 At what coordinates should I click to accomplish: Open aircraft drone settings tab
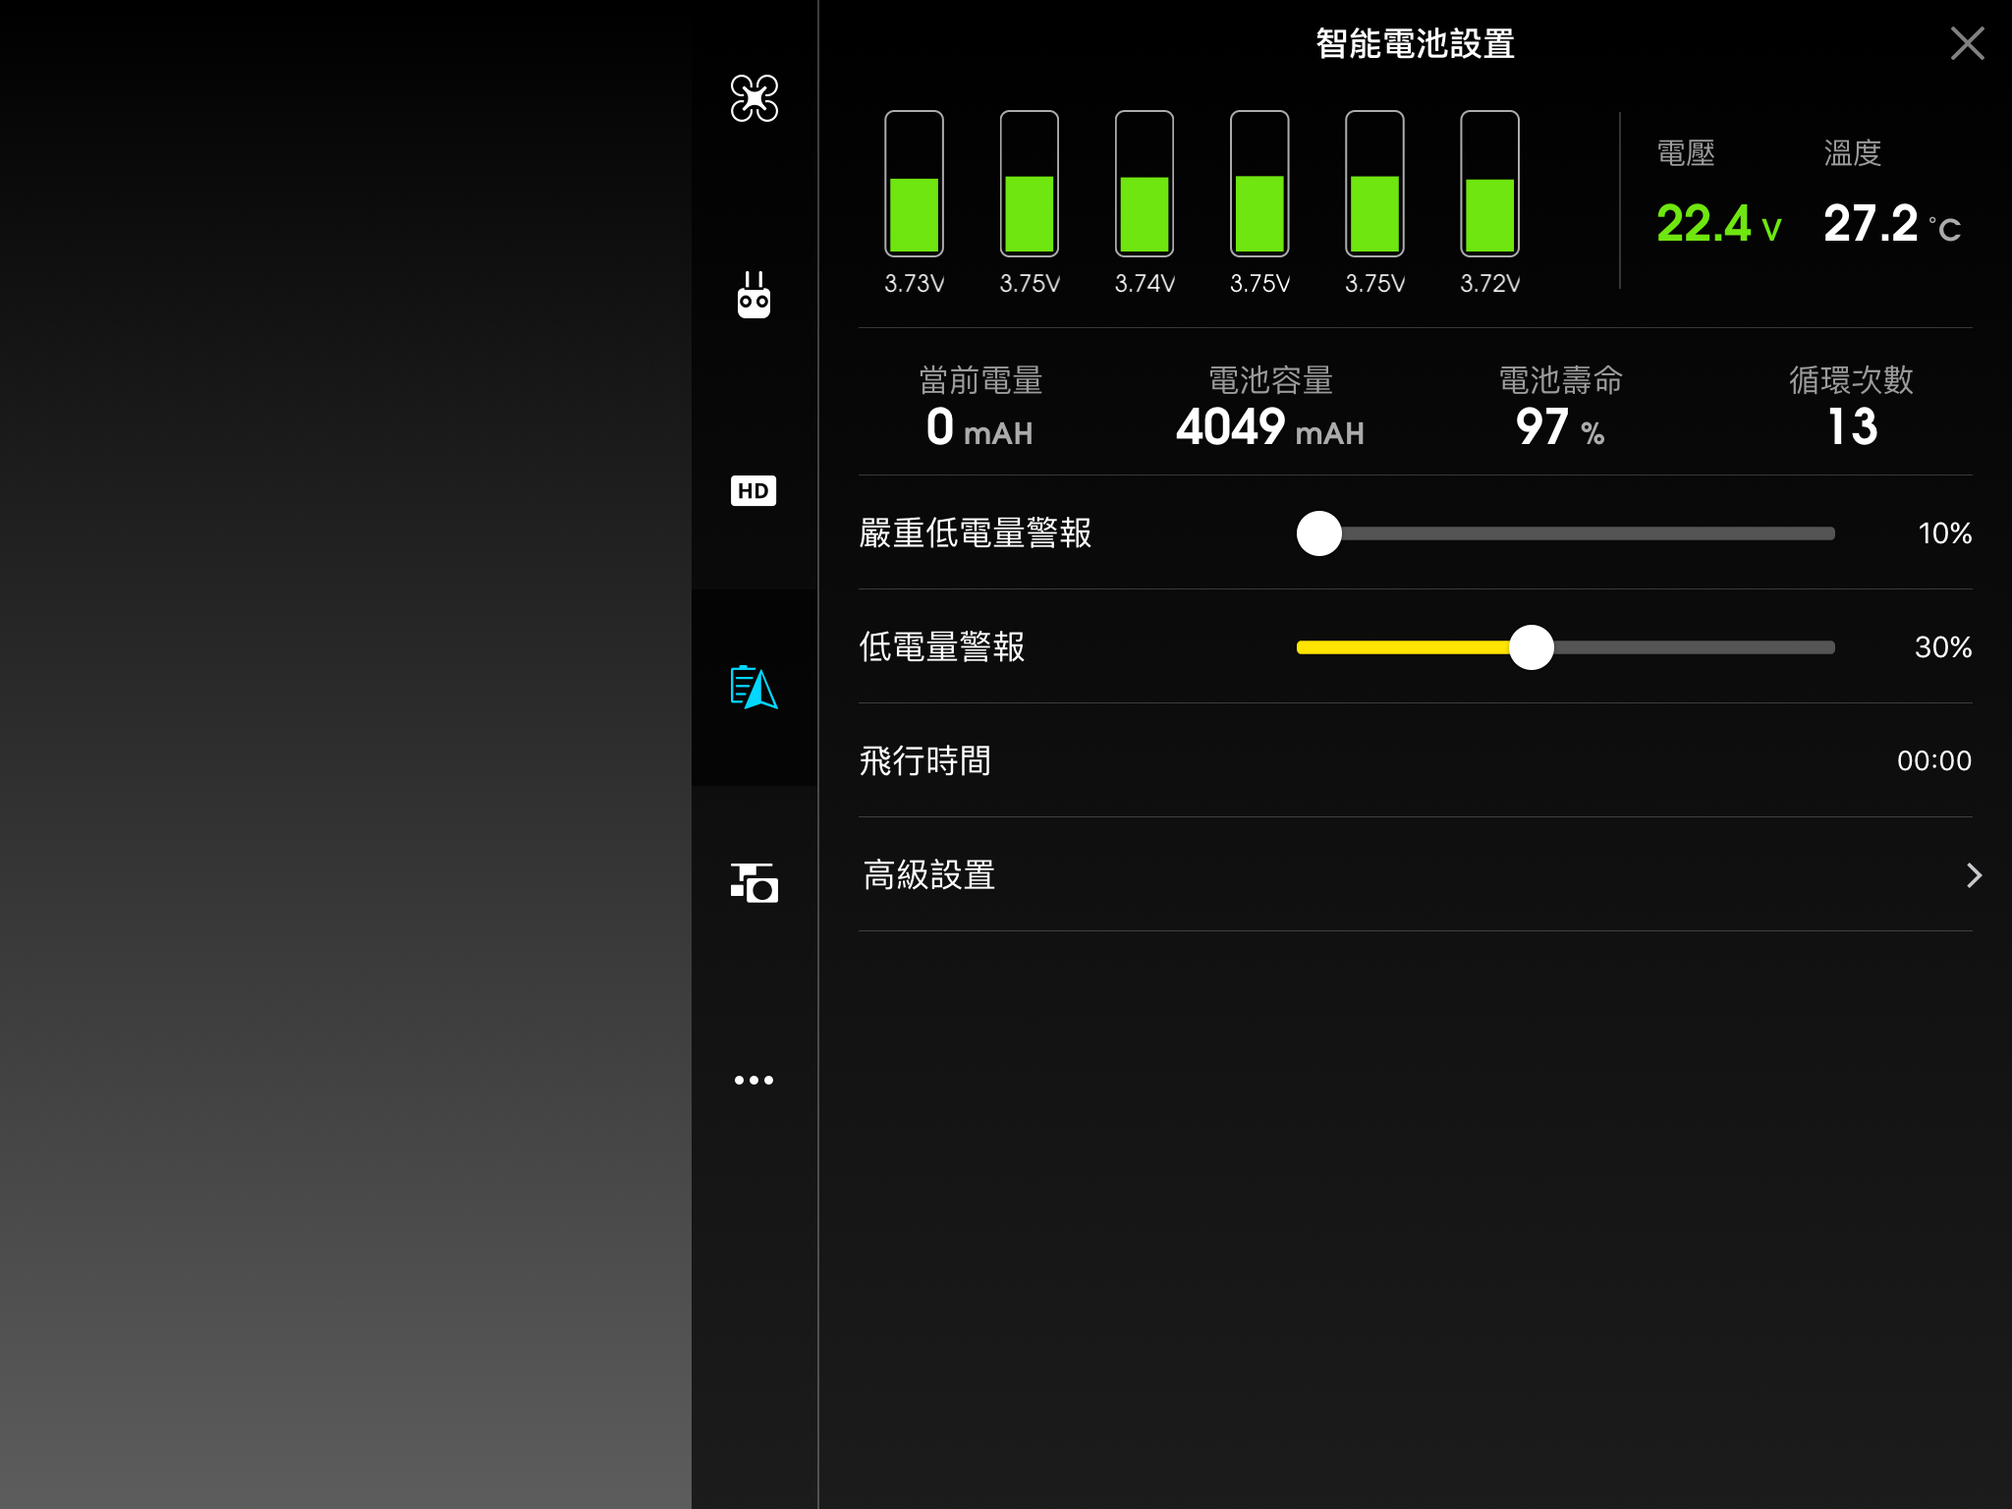tap(754, 98)
